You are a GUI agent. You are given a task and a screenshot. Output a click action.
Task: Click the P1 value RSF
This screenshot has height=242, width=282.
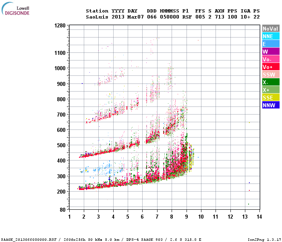(187, 17)
